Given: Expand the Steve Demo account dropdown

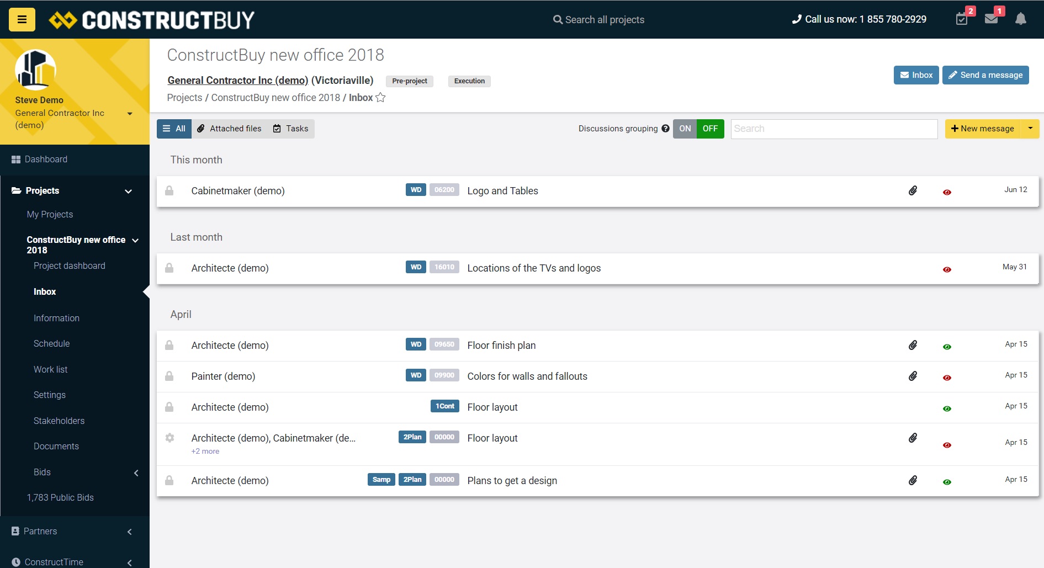Looking at the screenshot, I should (x=130, y=114).
